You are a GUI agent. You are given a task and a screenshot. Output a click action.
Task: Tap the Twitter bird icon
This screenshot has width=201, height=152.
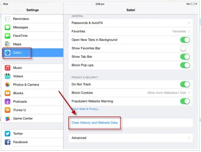click(x=8, y=134)
